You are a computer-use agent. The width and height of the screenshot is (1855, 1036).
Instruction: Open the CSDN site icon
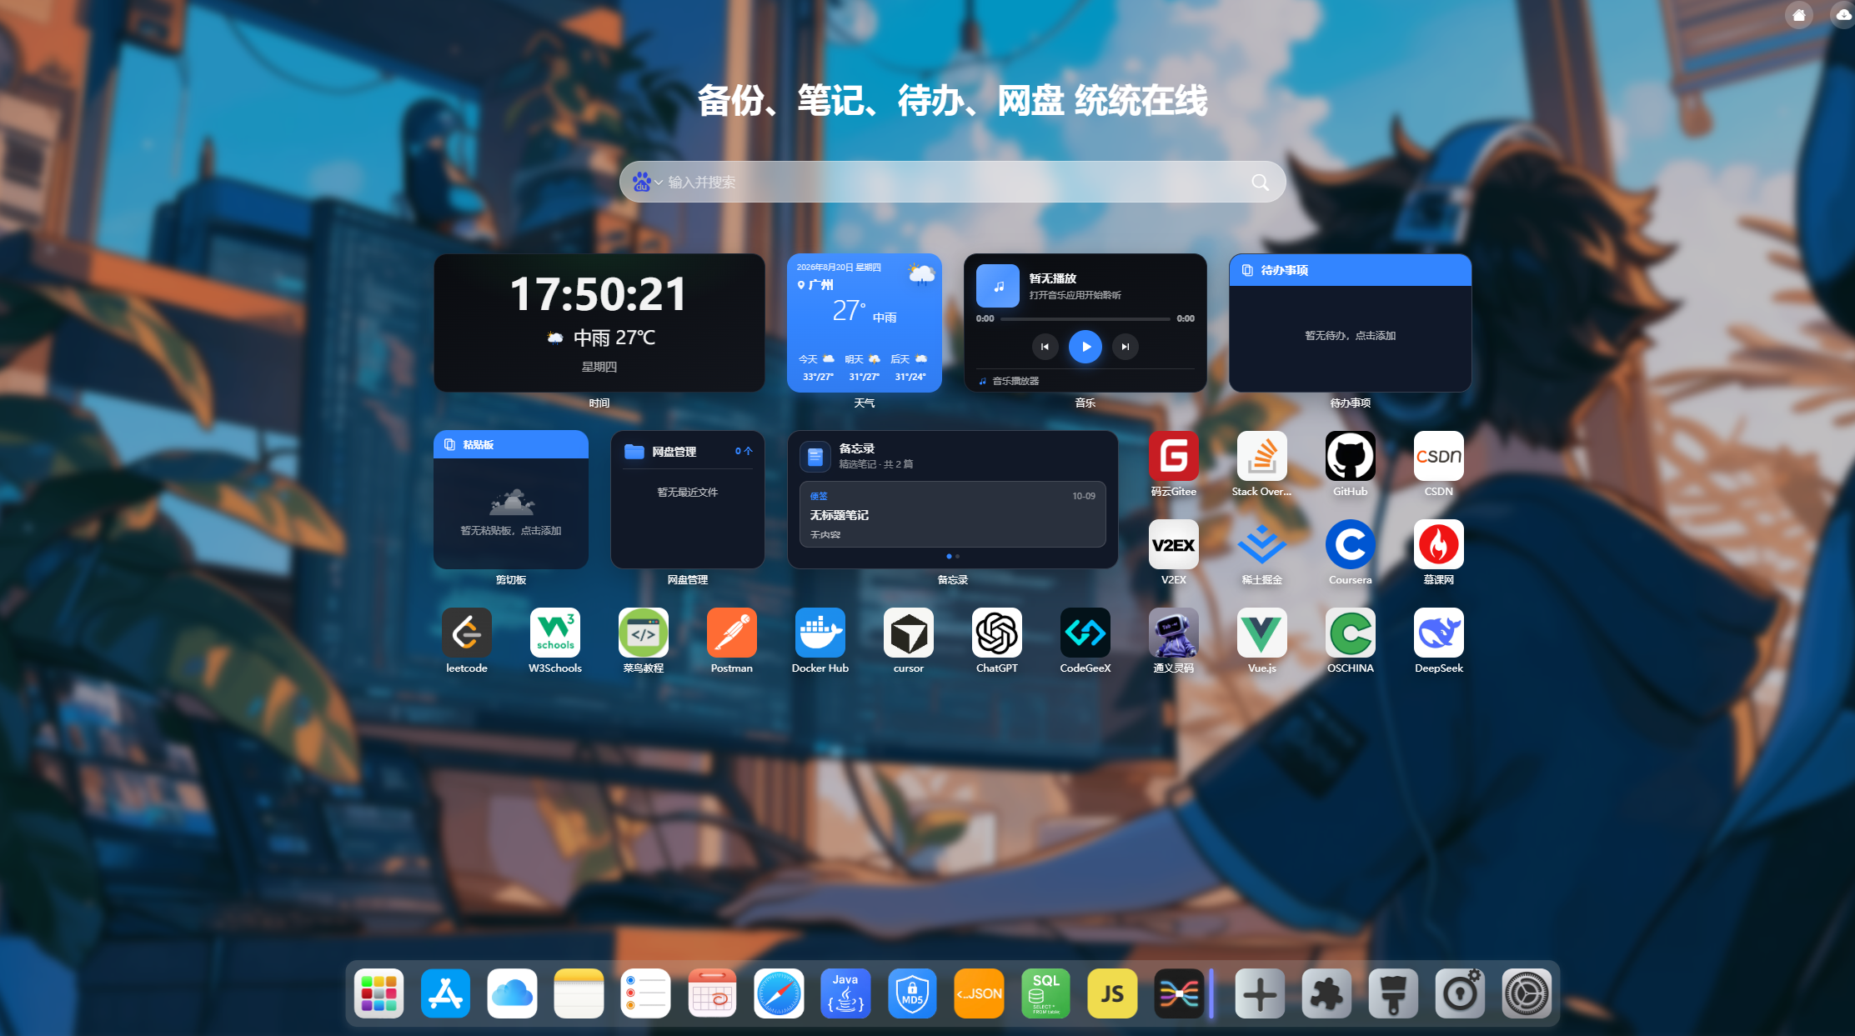(1438, 456)
